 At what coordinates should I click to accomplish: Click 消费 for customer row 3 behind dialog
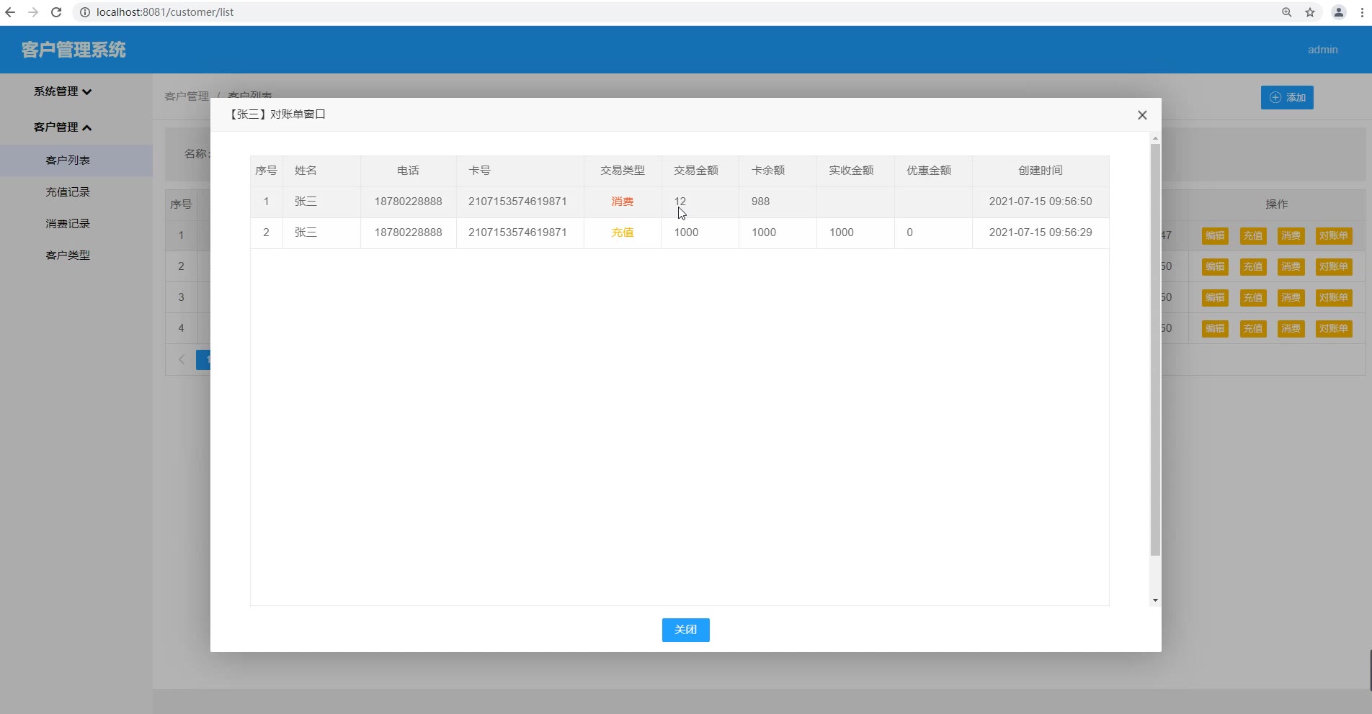[x=1291, y=297]
